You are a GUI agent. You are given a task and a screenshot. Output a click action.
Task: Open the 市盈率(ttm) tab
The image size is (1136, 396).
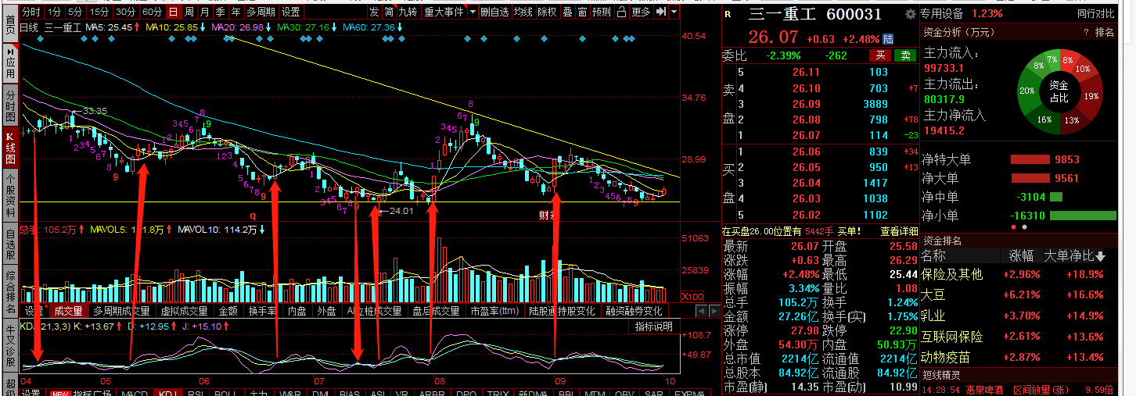coord(494,311)
